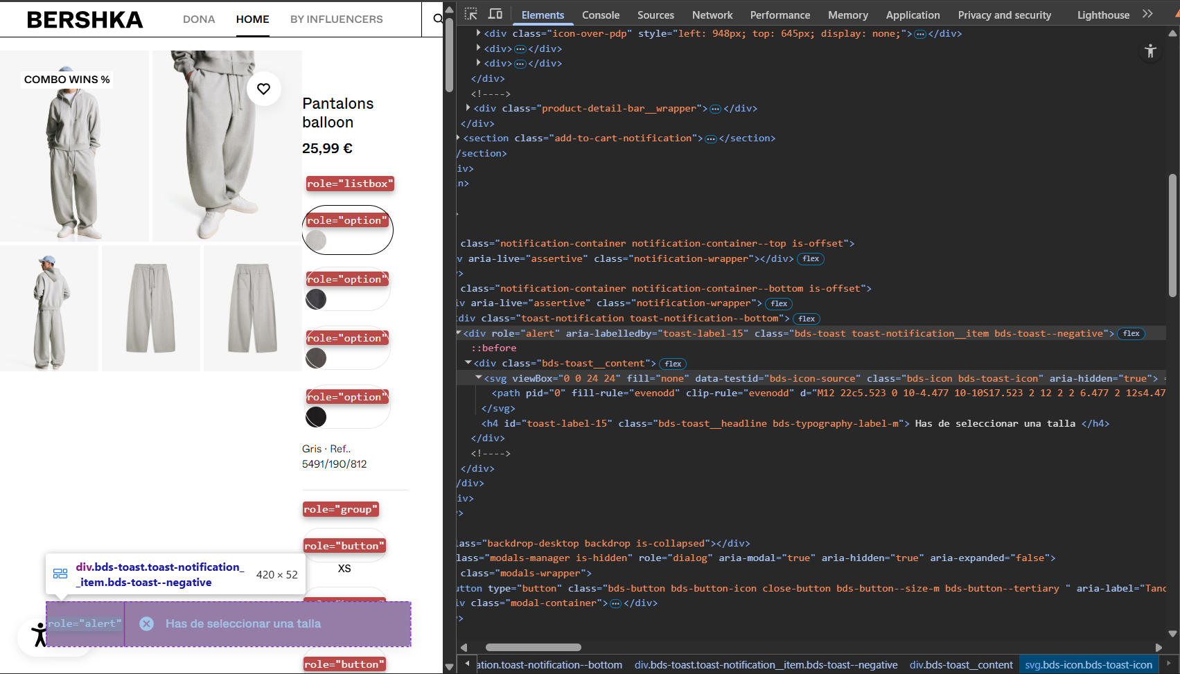Click the heart favorite icon on product
1180x674 pixels.
(x=264, y=89)
